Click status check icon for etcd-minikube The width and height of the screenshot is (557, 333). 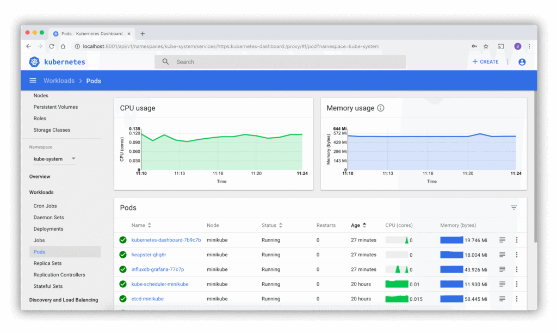(123, 299)
